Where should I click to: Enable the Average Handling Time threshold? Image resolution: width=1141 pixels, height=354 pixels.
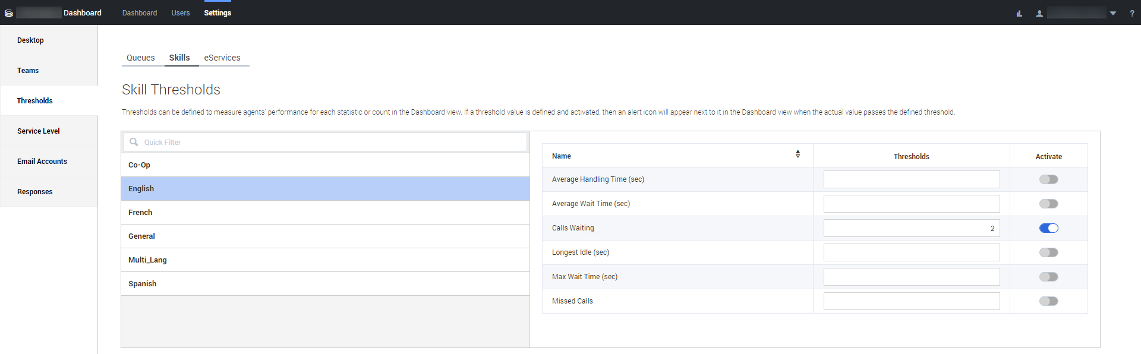(1048, 179)
